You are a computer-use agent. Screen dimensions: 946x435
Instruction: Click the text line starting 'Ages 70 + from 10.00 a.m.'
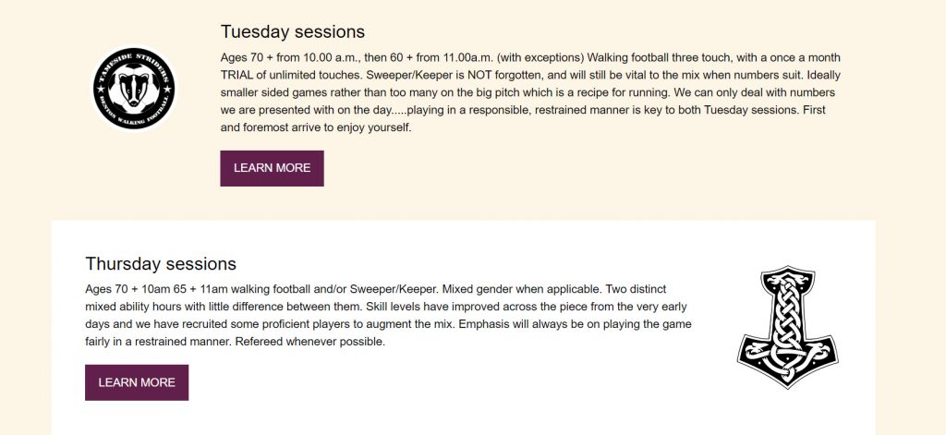530,58
